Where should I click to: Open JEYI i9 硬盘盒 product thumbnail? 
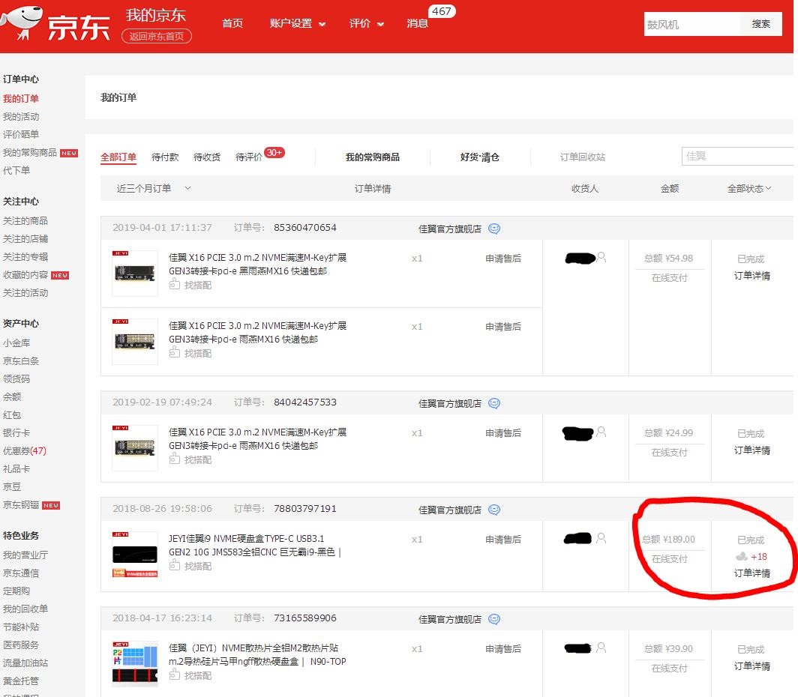135,554
